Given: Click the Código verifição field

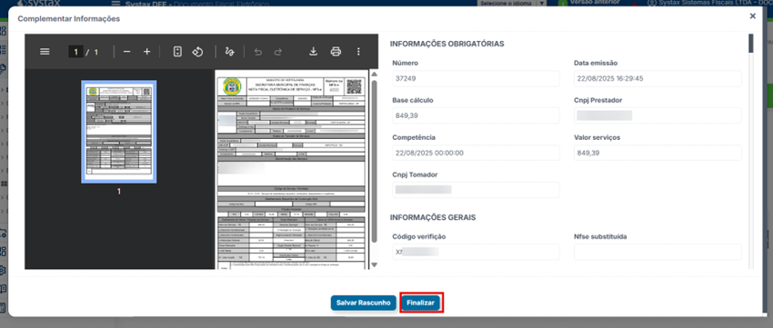Looking at the screenshot, I should click(x=476, y=252).
